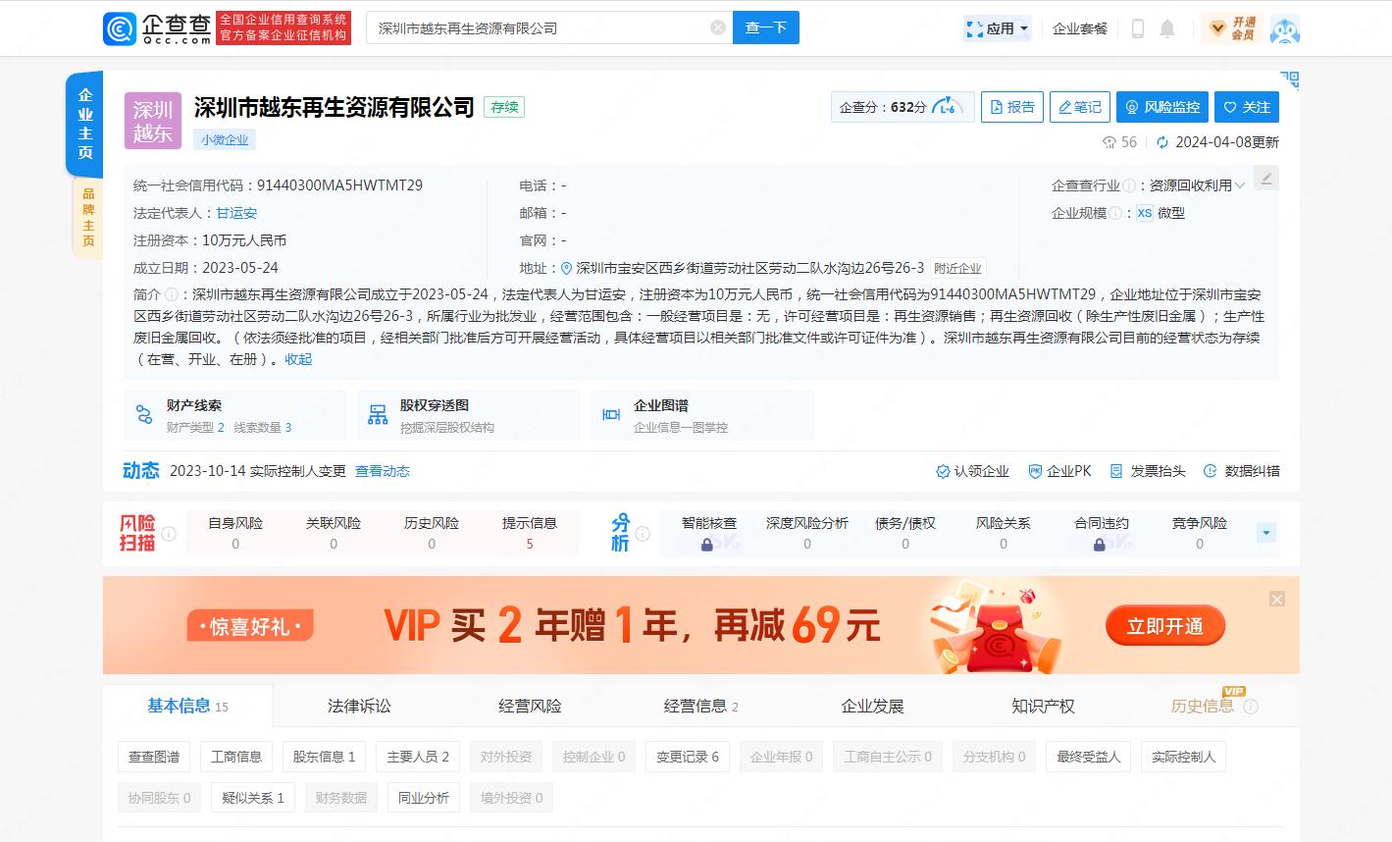The height and width of the screenshot is (842, 1392).
Task: Open the 报告 report icon
Action: [1011, 107]
